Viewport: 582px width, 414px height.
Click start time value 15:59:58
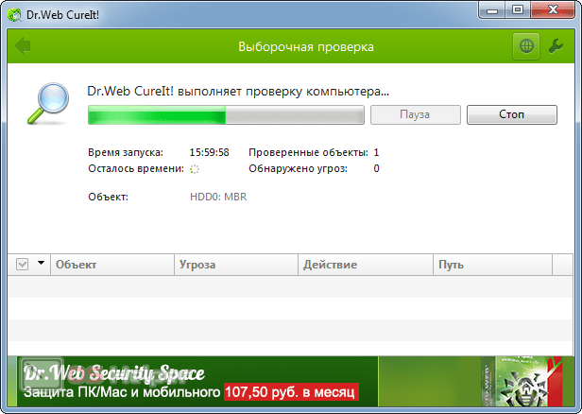pyautogui.click(x=210, y=152)
